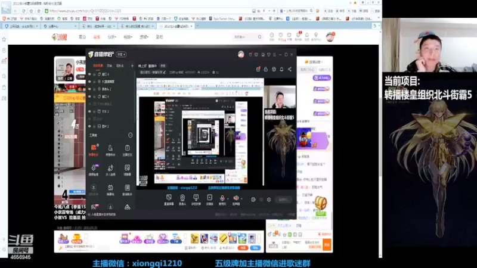
Task: Open a new browser tab
Action: coord(197,26)
